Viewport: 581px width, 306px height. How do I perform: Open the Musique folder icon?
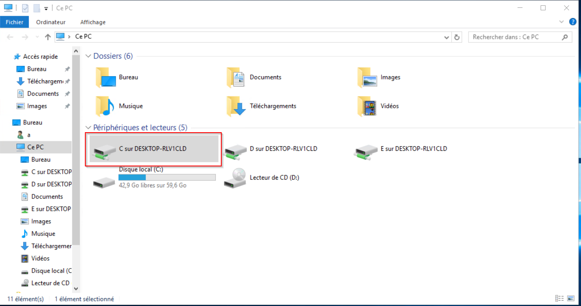coord(105,106)
